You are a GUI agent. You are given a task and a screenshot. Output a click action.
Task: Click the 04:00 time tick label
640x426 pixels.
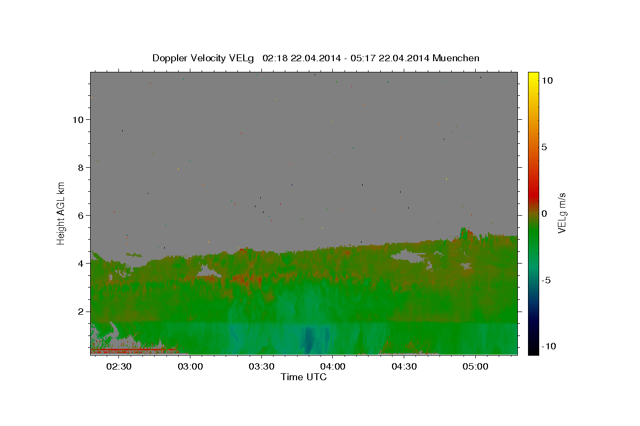point(332,367)
